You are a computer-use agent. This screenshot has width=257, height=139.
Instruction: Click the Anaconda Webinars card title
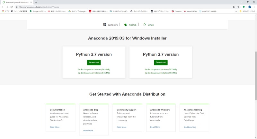click(160, 110)
